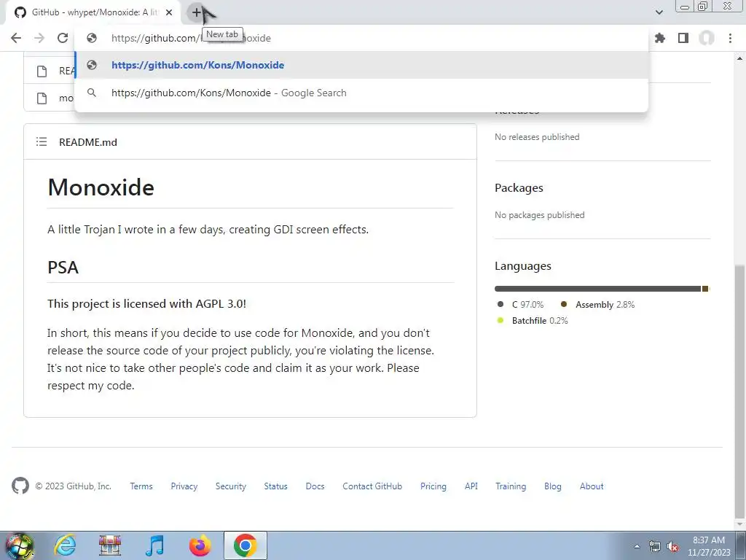This screenshot has height=560, width=746.
Task: Open the Chrome profile avatar
Action: tap(707, 38)
